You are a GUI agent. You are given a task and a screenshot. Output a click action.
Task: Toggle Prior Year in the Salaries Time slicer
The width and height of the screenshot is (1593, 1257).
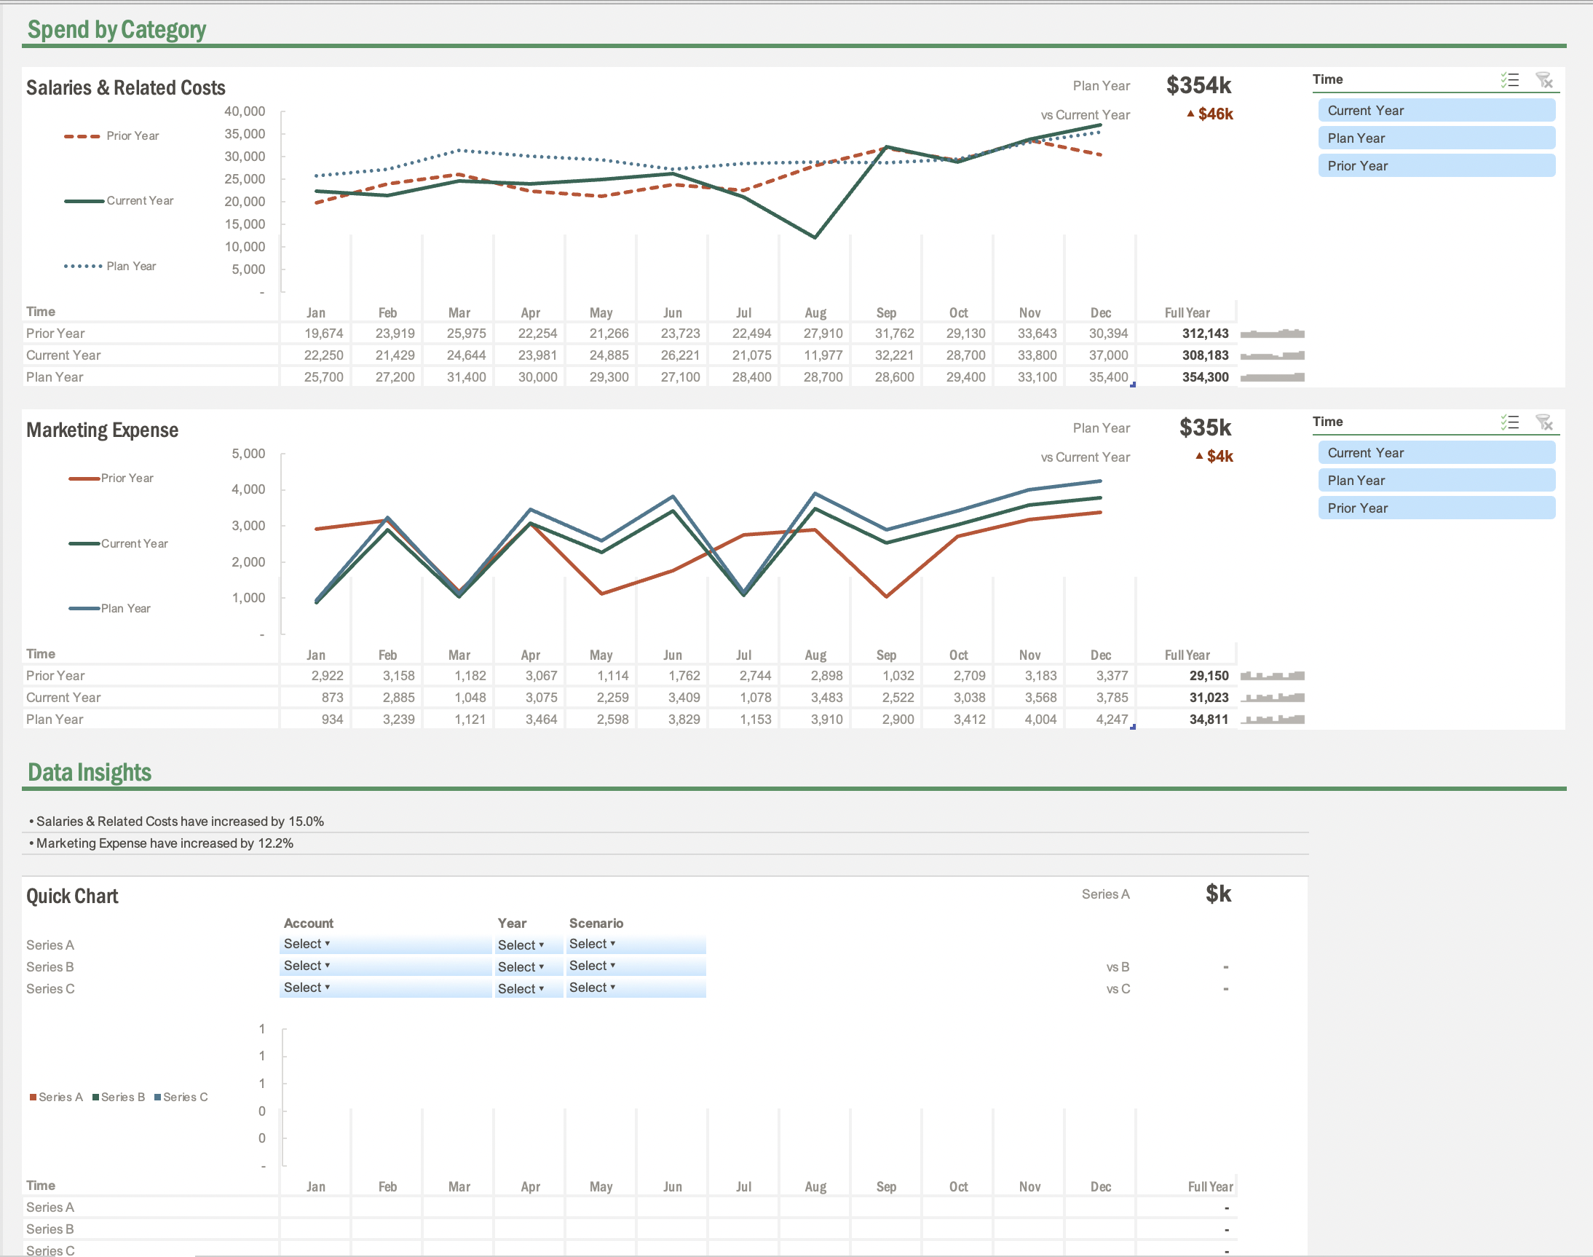(1436, 165)
